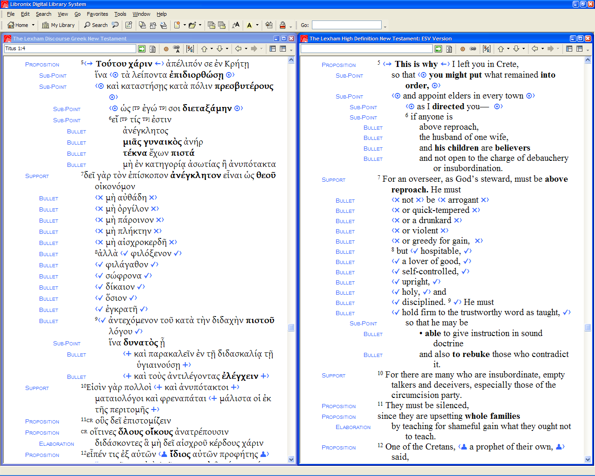Viewport: 595px width, 476px height.
Task: Expand up arrow dropdown in Greek panel
Action: [212, 48]
